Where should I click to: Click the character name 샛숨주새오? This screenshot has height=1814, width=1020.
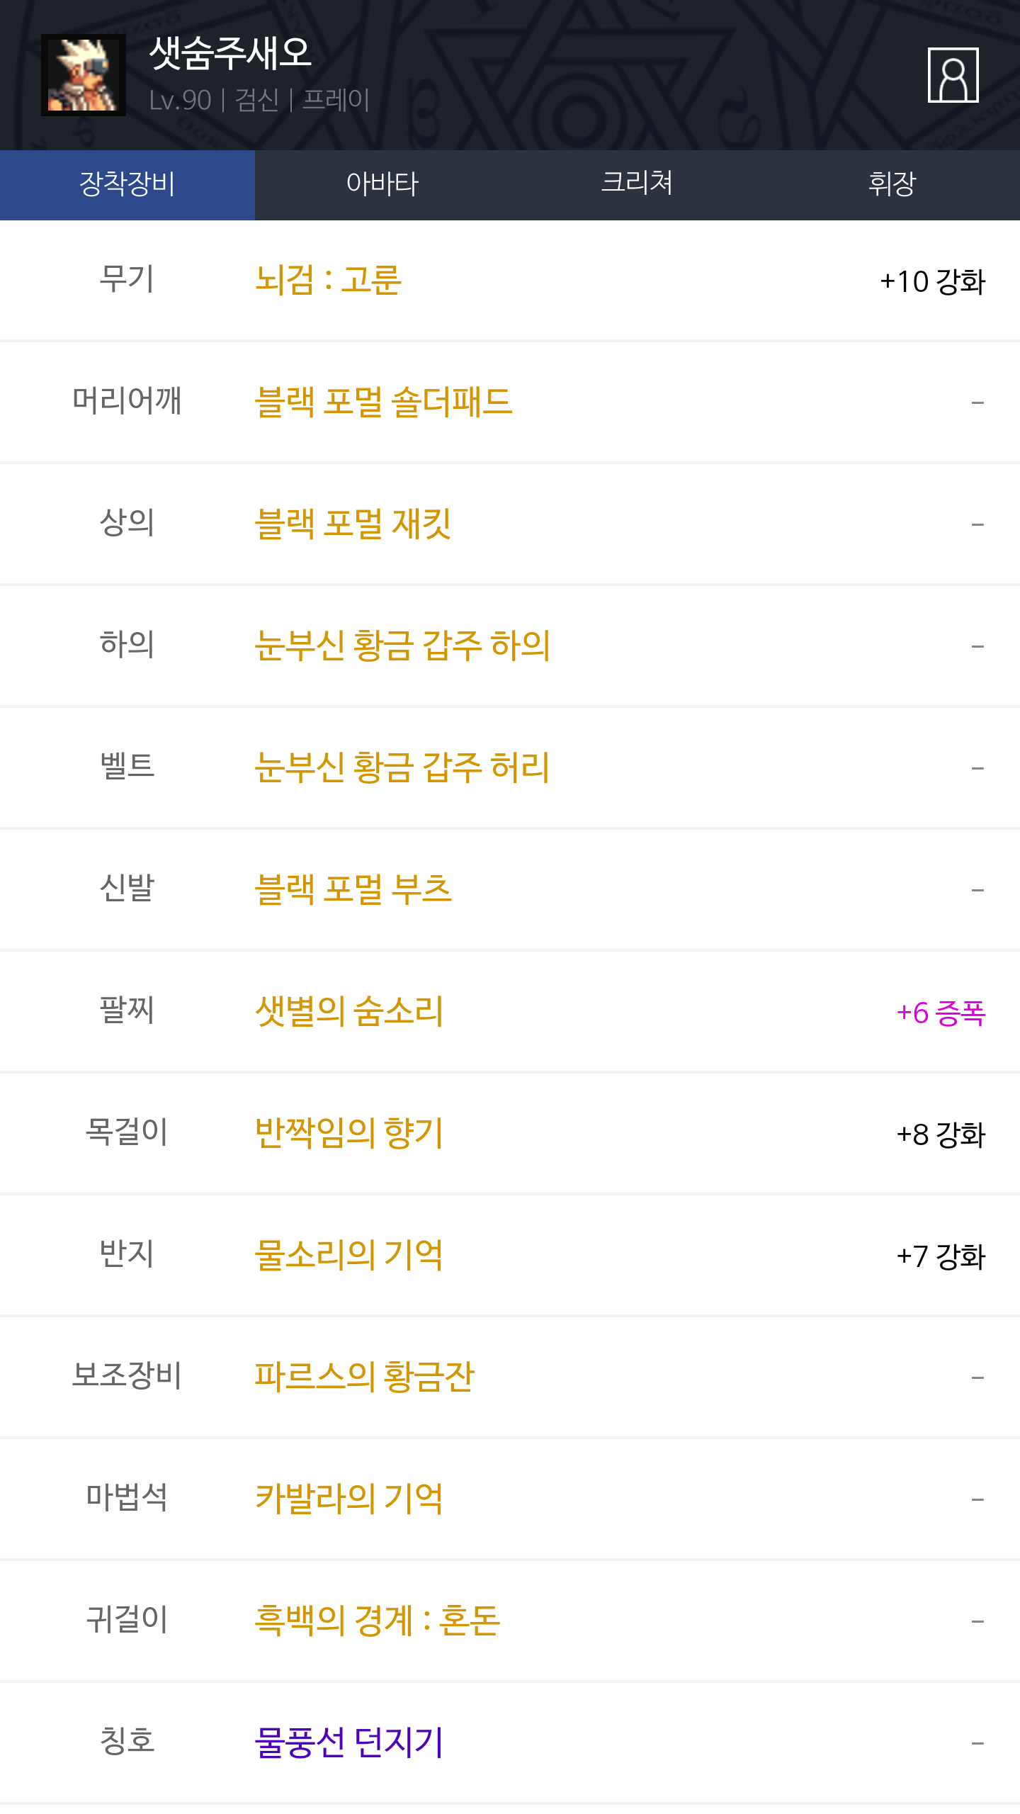coord(230,54)
